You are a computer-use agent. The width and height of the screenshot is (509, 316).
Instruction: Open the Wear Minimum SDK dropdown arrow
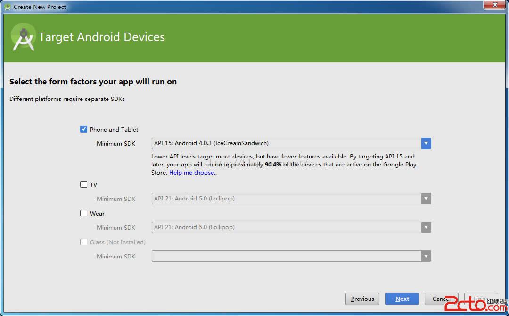point(426,227)
